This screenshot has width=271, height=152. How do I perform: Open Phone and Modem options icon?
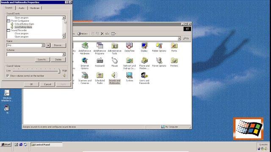coord(144,63)
